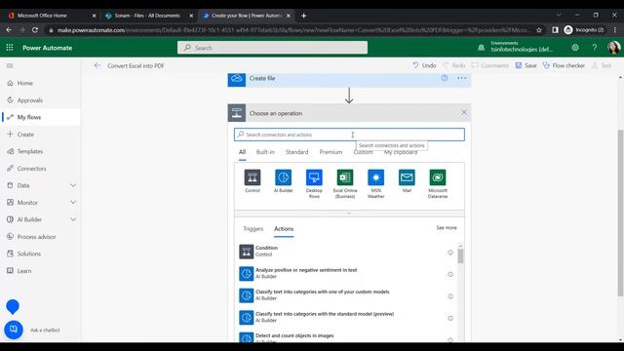Viewport: 624px width, 351px height.
Task: Show info for Classify text standard model action
Action: [450, 318]
